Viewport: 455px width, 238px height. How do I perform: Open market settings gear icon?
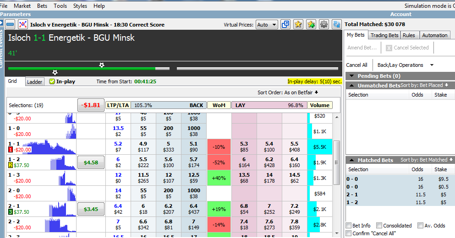coord(323,25)
